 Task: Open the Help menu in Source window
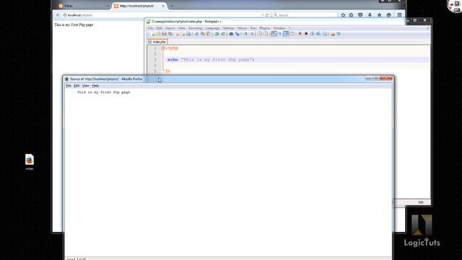[95, 86]
